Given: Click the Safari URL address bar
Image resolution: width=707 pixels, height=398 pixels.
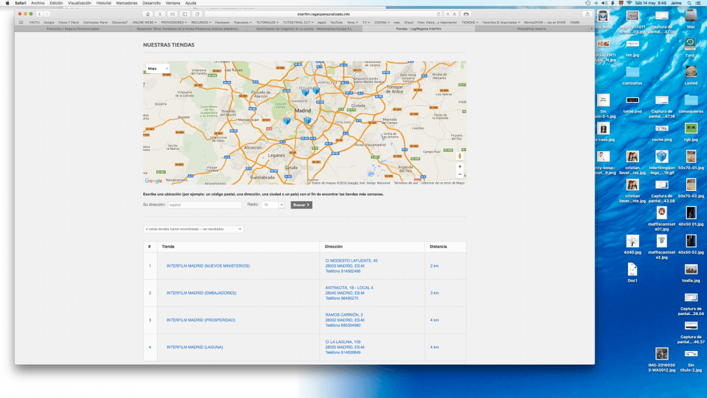Looking at the screenshot, I should click(x=323, y=14).
